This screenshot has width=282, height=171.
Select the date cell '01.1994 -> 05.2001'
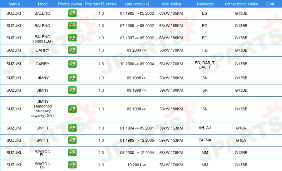pyautogui.click(x=137, y=128)
